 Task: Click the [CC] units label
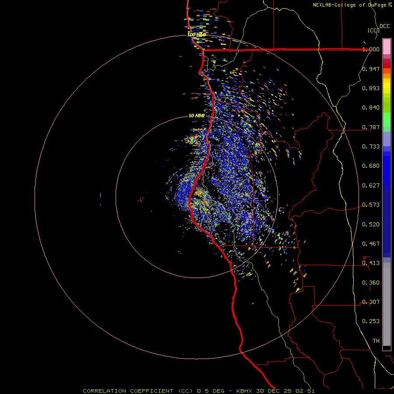(x=373, y=30)
